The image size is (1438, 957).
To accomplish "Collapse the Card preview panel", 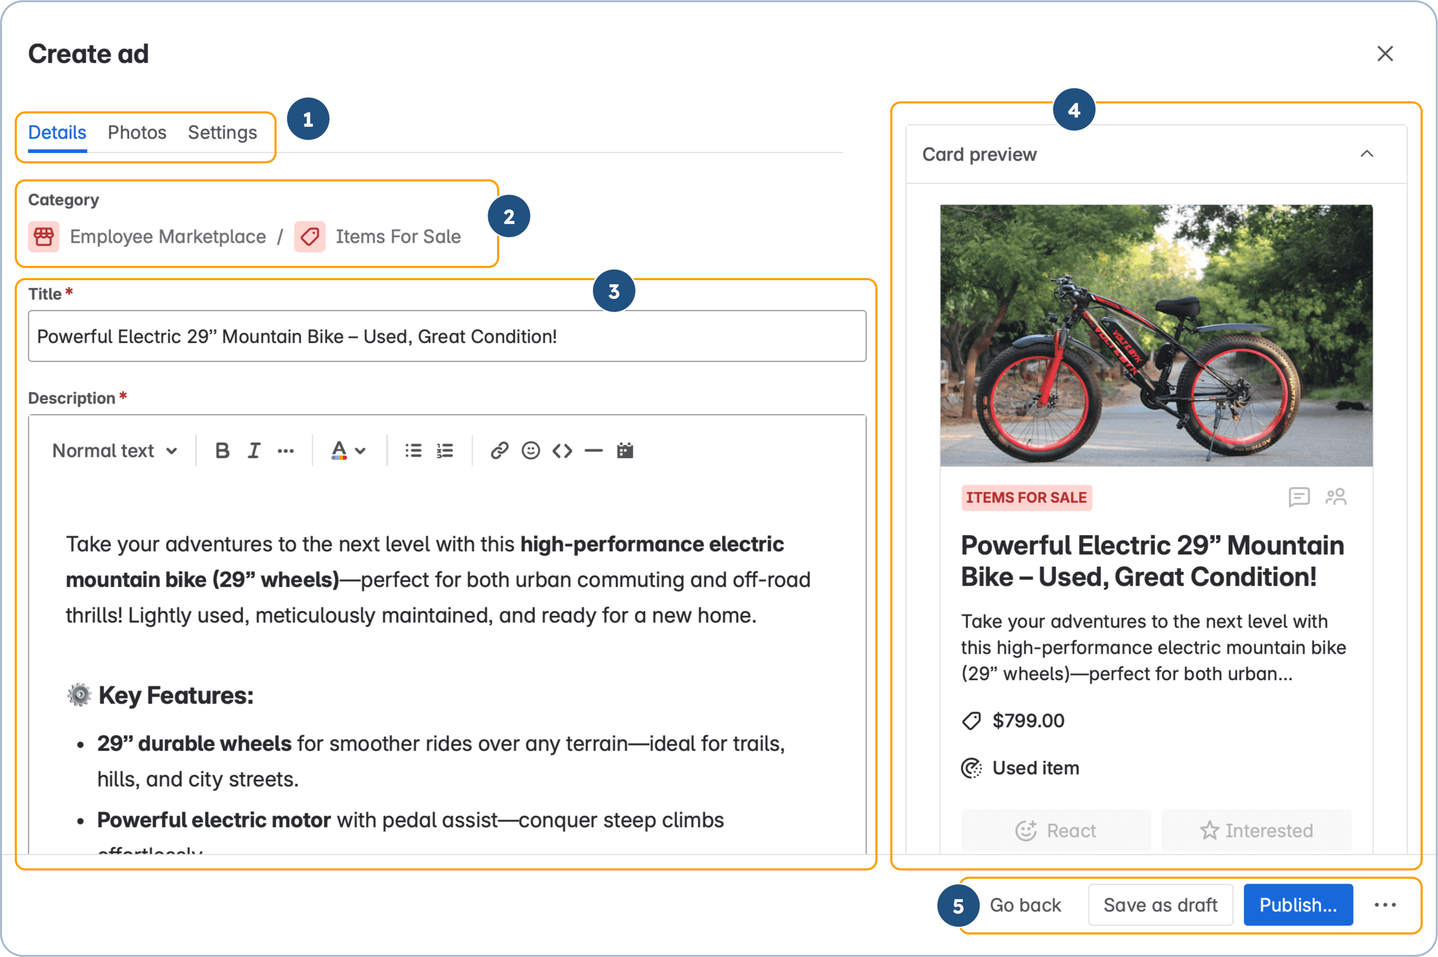I will click(1367, 154).
